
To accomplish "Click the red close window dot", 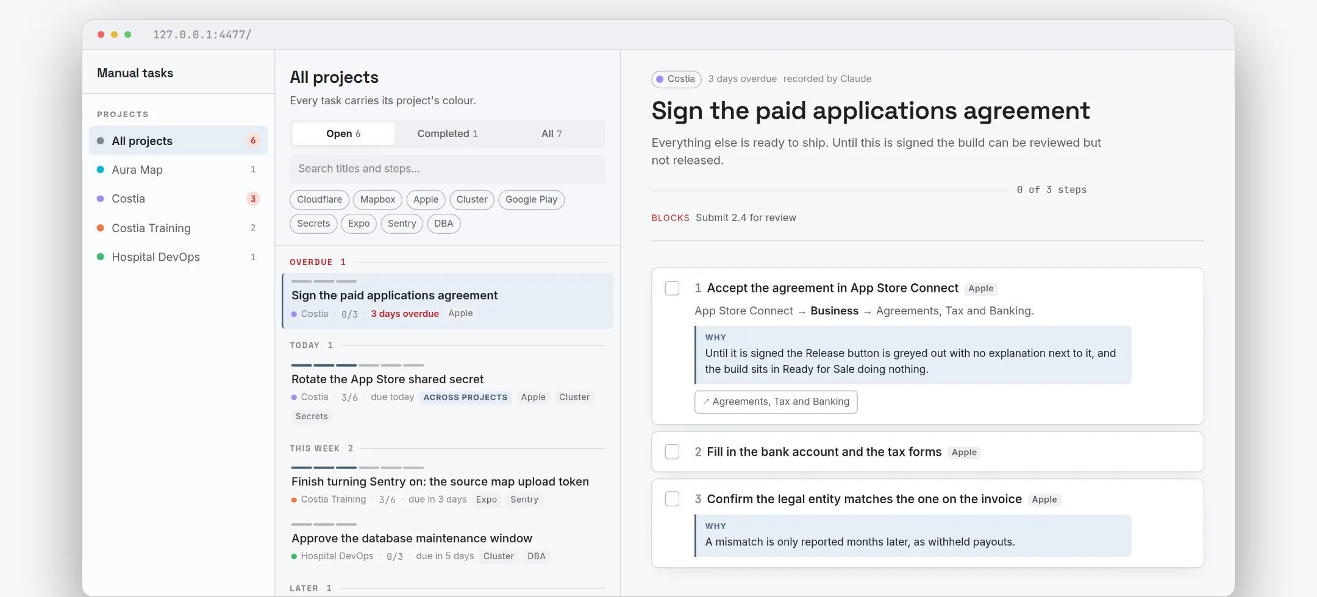I will (101, 35).
